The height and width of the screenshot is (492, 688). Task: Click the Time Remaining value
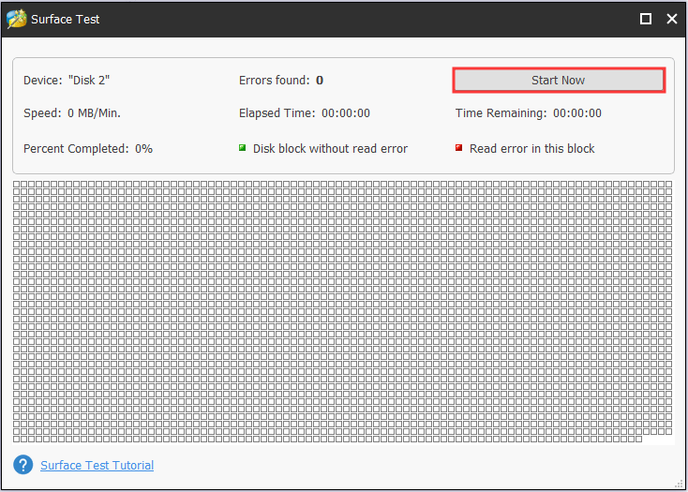point(577,113)
